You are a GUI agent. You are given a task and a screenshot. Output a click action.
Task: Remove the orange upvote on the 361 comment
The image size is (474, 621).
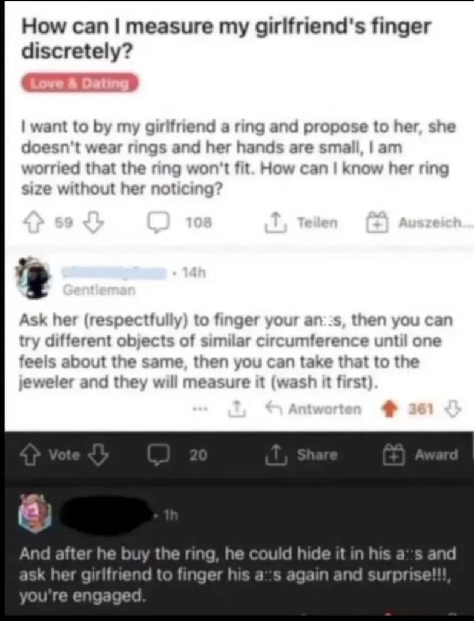click(390, 409)
